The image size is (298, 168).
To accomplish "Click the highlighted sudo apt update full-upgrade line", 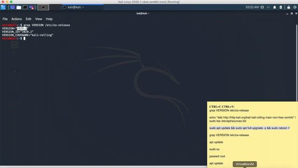I will pos(250,128).
